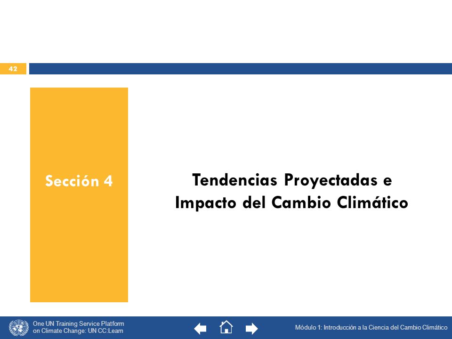
Task: Open the home slide via house icon
Action: click(x=226, y=327)
